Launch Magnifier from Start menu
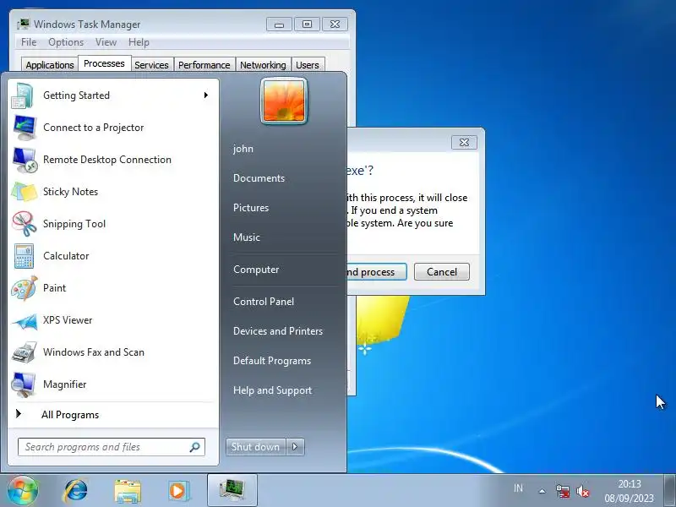676x507 pixels. tap(112, 384)
